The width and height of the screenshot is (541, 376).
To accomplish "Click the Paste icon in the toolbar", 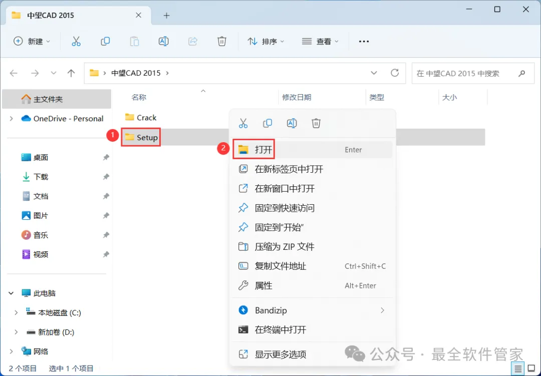I will click(x=134, y=42).
